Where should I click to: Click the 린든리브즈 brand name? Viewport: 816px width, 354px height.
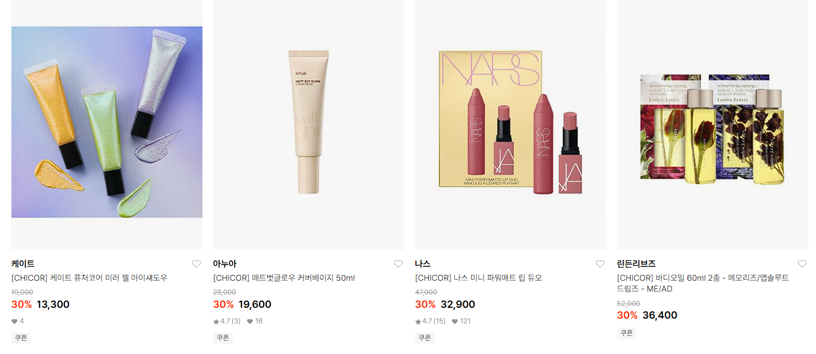pos(636,264)
